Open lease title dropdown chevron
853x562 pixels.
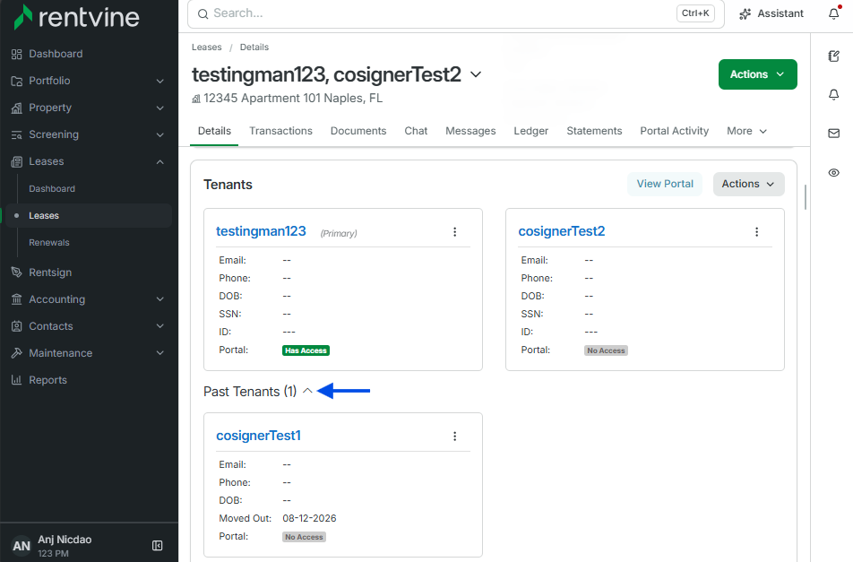tap(476, 74)
